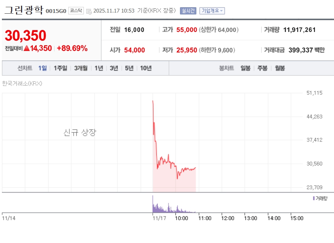Screen dimensions: 334x243
Task: Click the 그린광학 stock name heading
Action: (x=24, y=10)
